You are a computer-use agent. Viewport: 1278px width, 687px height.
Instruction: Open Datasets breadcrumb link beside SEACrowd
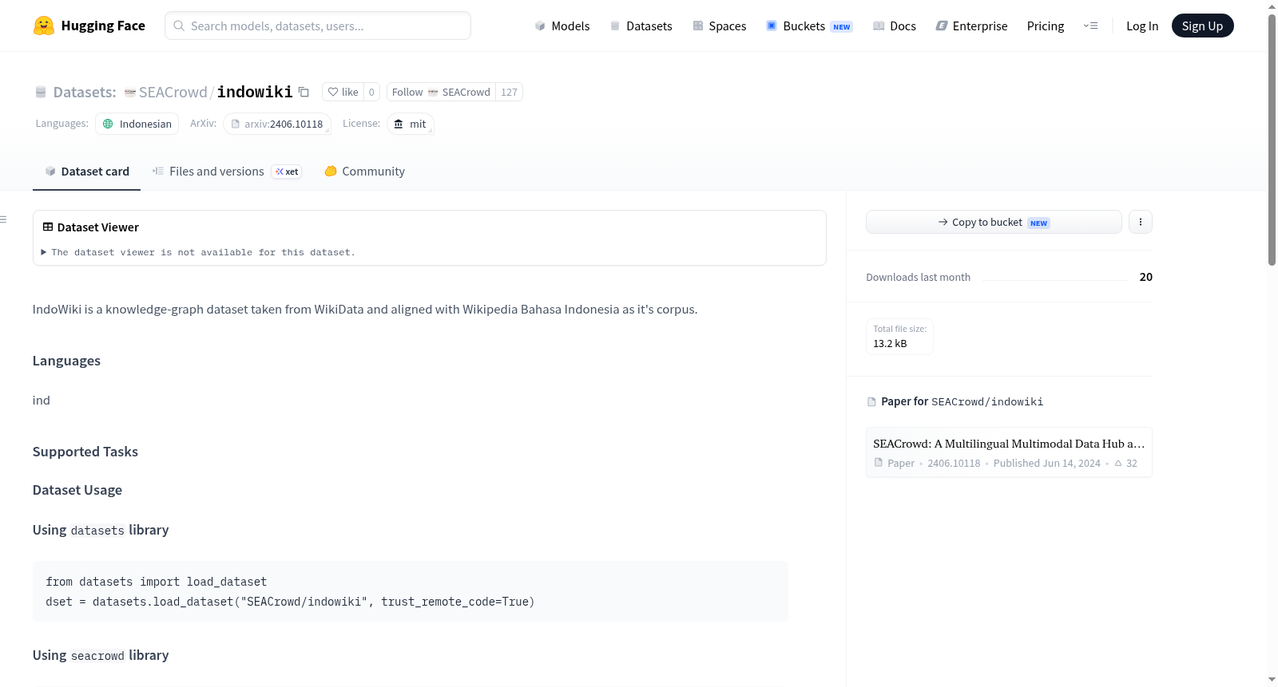pyautogui.click(x=85, y=92)
